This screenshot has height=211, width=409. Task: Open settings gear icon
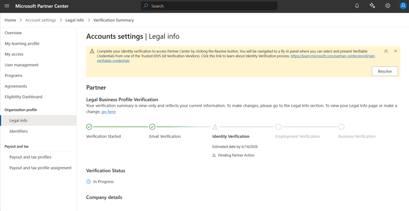point(387,6)
